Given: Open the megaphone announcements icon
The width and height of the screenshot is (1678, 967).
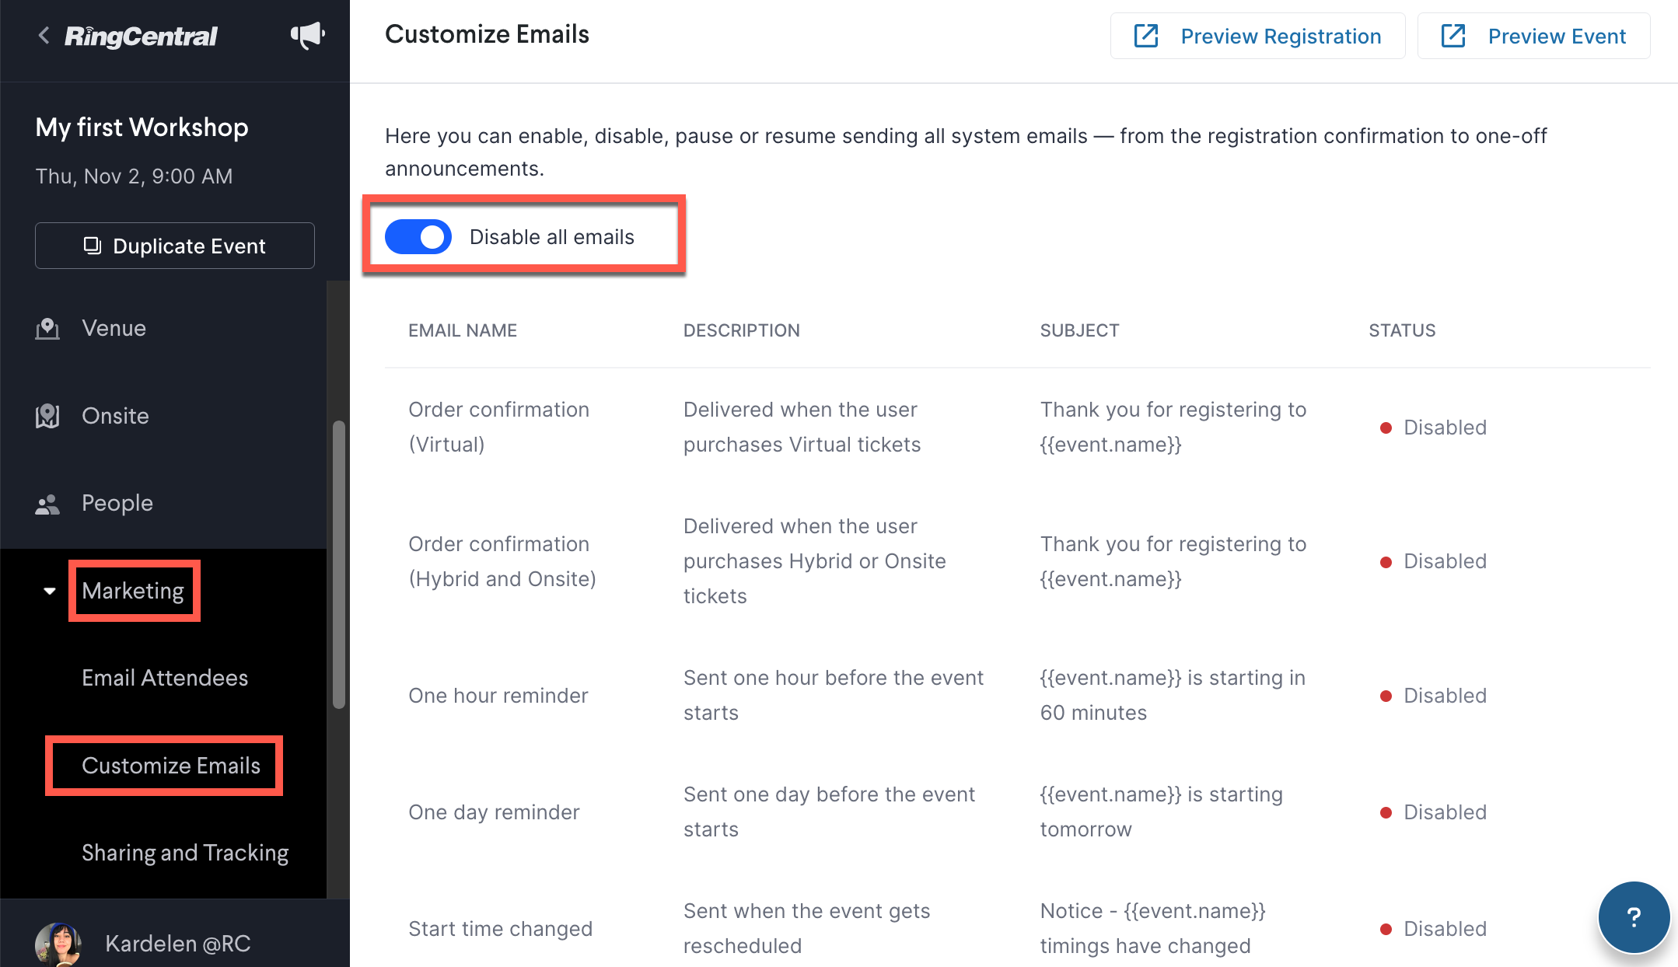Looking at the screenshot, I should coord(307,36).
